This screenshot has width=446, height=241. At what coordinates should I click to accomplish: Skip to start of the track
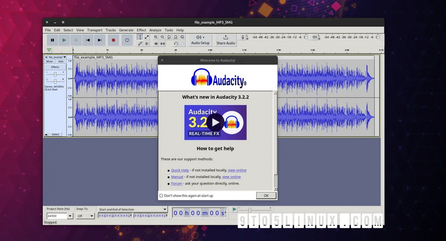[x=88, y=40]
